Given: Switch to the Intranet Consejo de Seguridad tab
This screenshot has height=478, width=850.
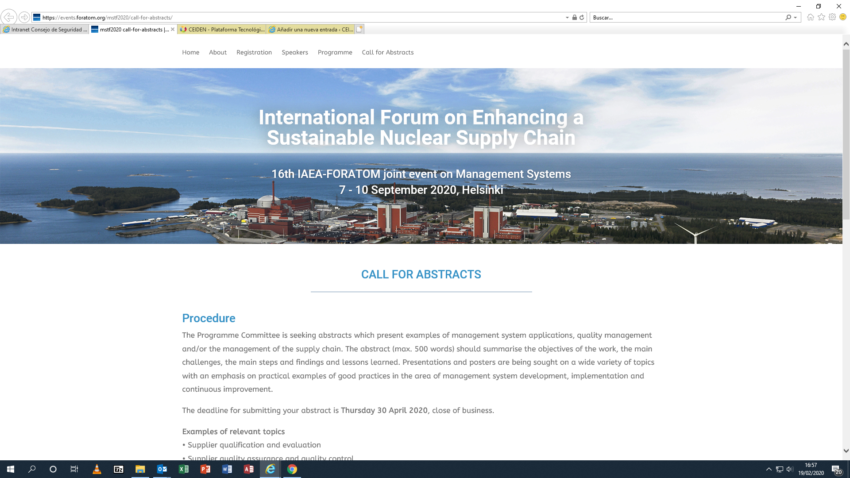Looking at the screenshot, I should (45, 30).
